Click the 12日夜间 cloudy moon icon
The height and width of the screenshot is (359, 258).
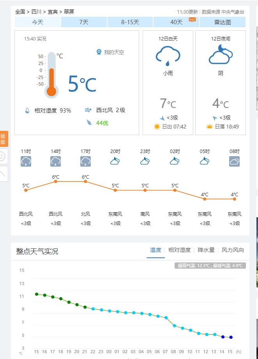click(221, 55)
